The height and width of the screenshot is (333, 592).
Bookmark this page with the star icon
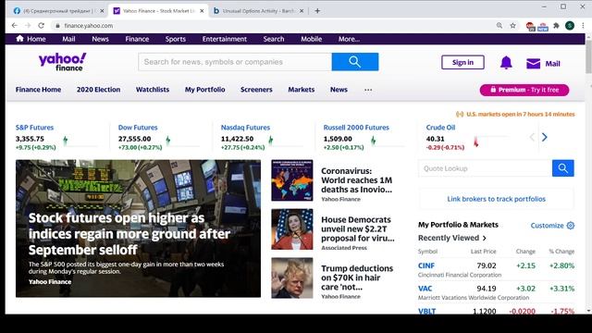pos(512,25)
